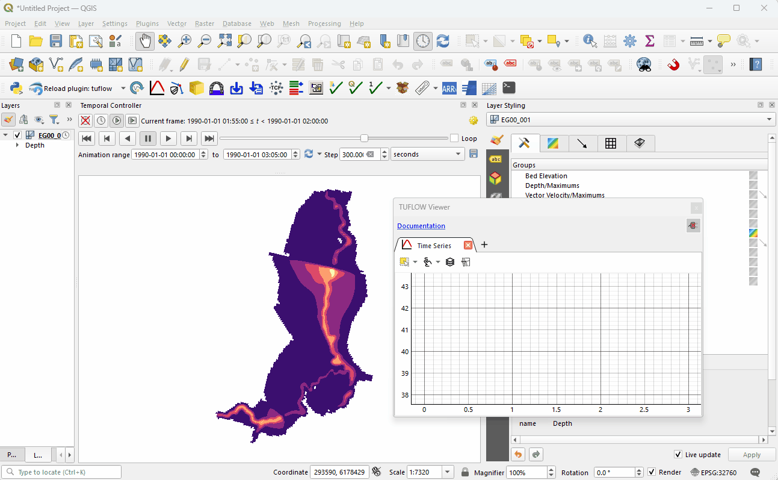Click the ARR toolbar icon
This screenshot has width=778, height=480.
(x=449, y=89)
